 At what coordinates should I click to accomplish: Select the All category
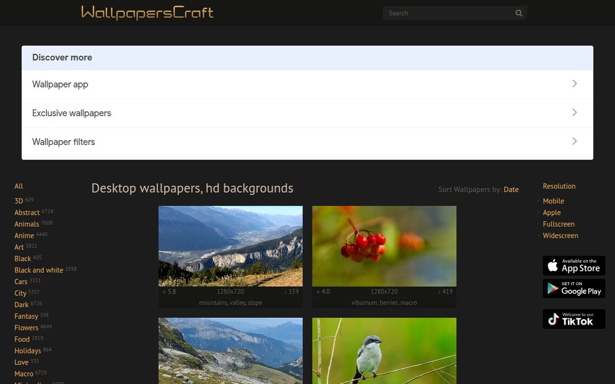coord(19,186)
